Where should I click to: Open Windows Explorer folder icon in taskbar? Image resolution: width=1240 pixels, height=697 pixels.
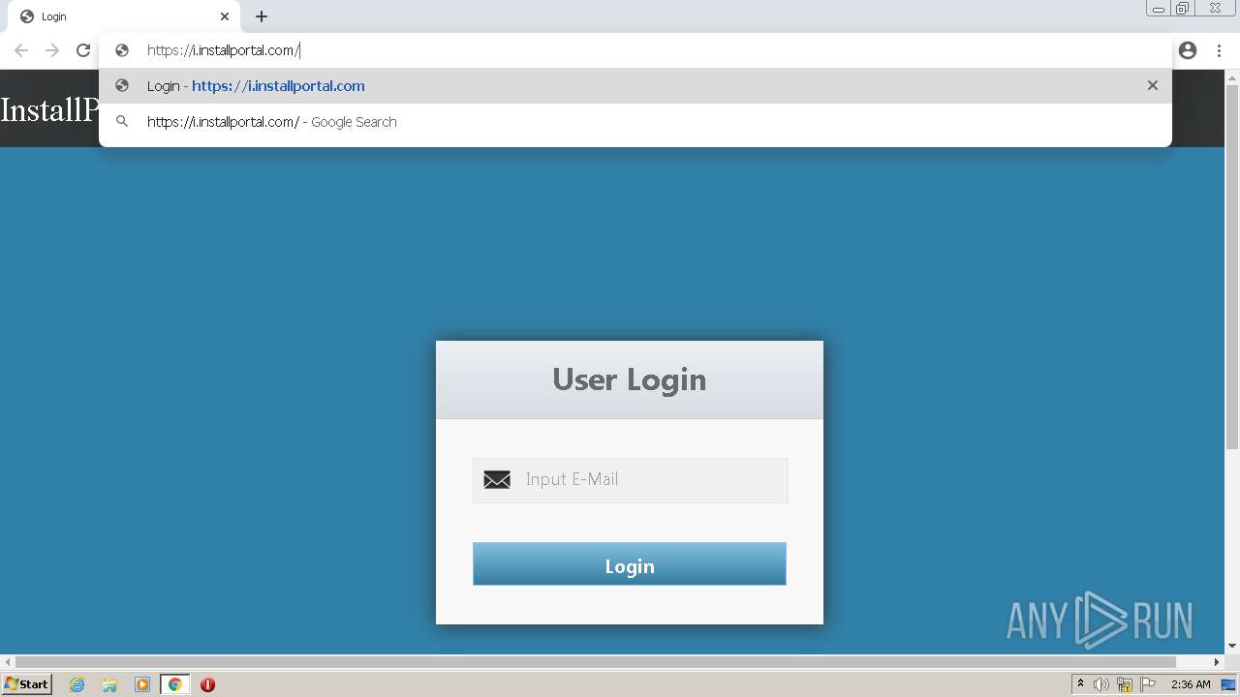tap(109, 684)
